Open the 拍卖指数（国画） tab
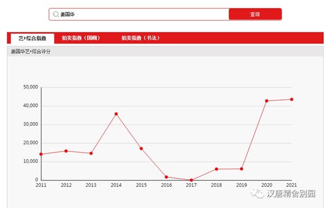The width and height of the screenshot is (326, 208). point(81,38)
